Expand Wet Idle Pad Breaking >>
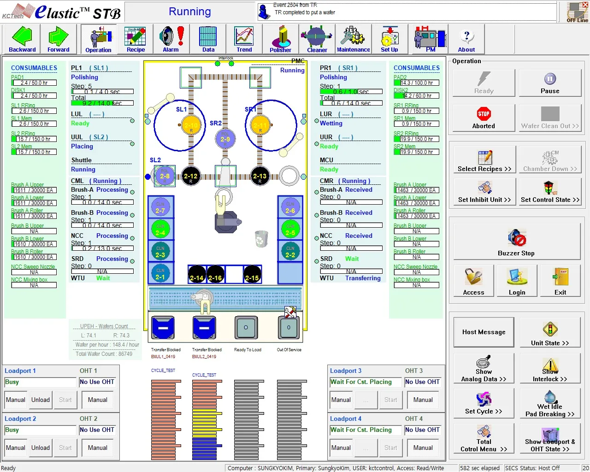 (x=550, y=403)
